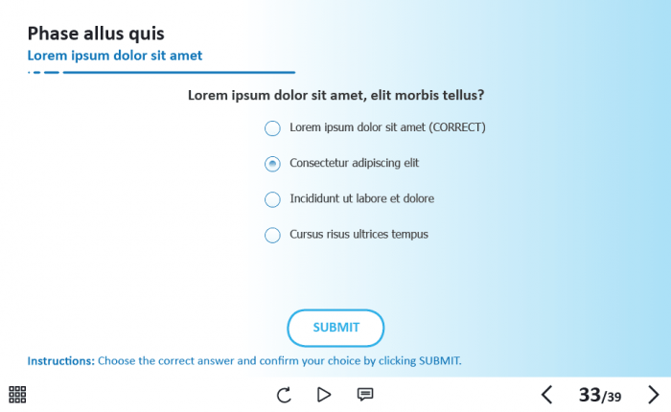Open the transcript speech bubble icon
671x412 pixels.
point(365,395)
